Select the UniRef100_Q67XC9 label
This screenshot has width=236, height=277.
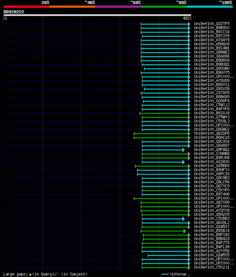click(x=212, y=186)
